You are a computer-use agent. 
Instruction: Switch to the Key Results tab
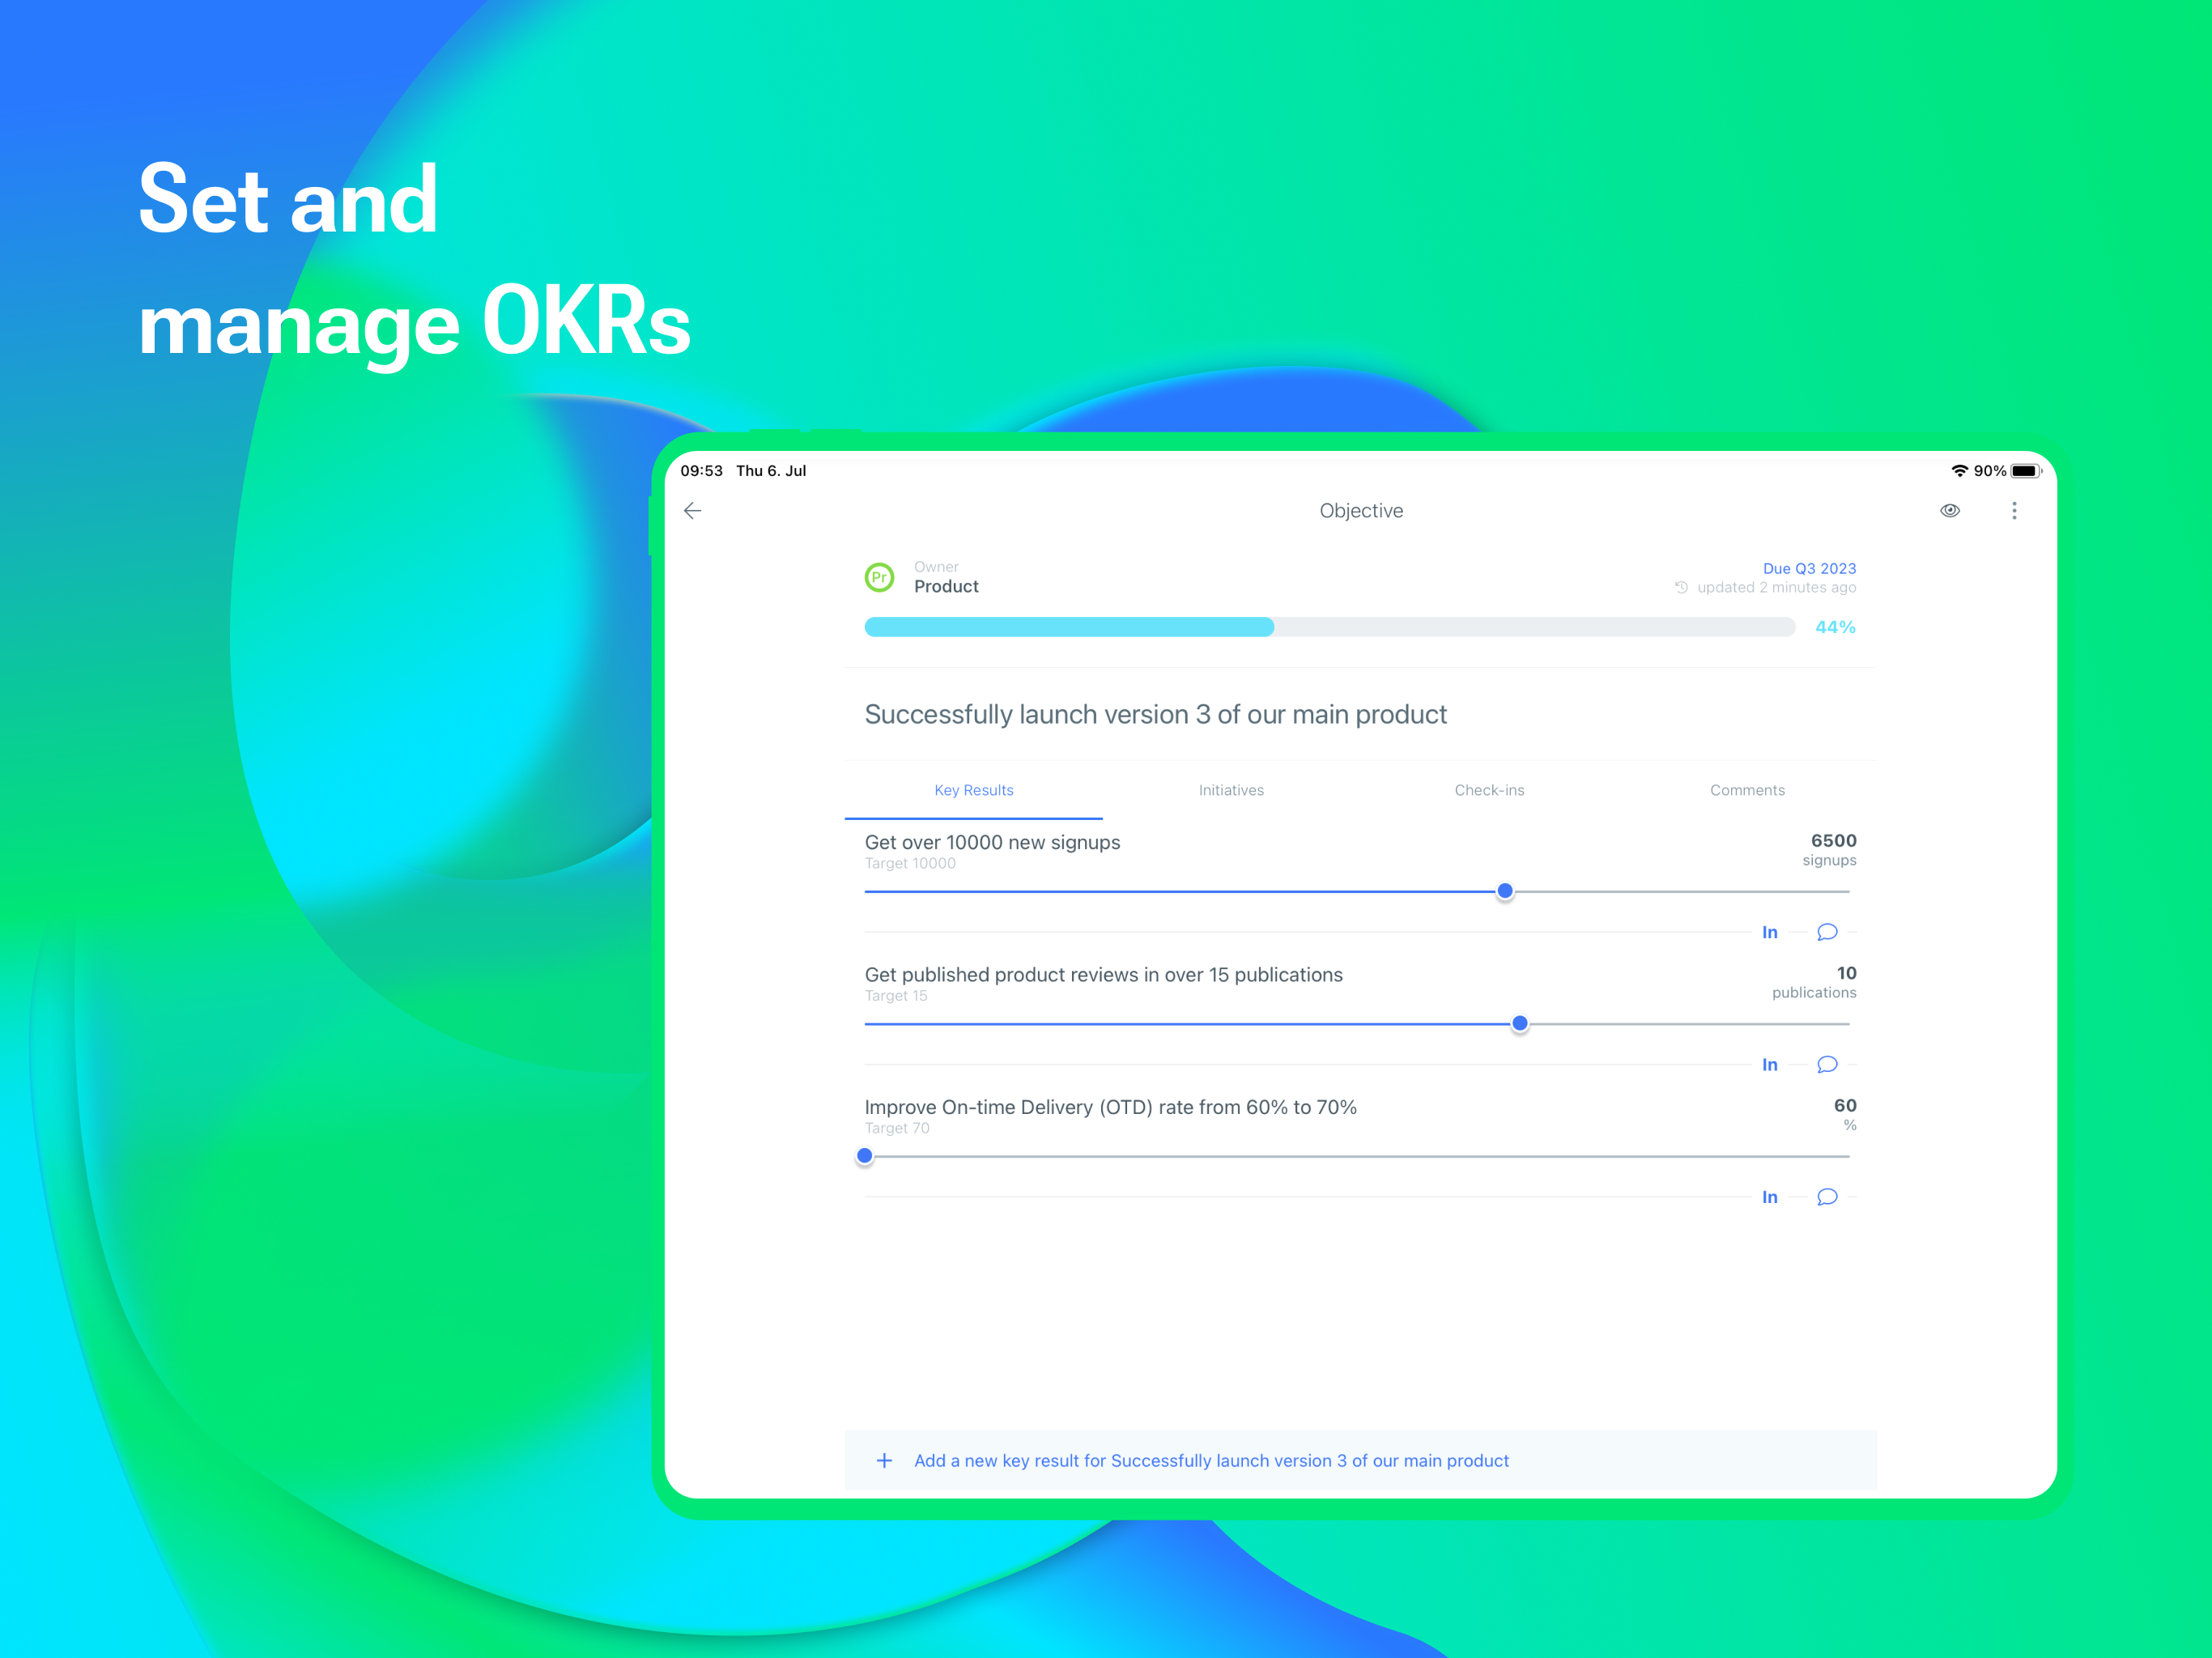point(974,790)
